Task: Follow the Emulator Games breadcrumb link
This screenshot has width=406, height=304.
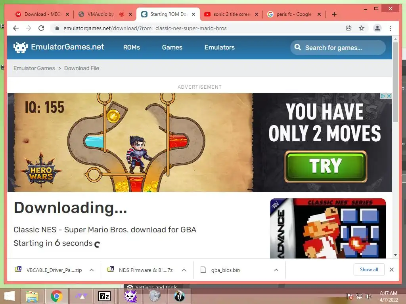Action: pos(34,68)
